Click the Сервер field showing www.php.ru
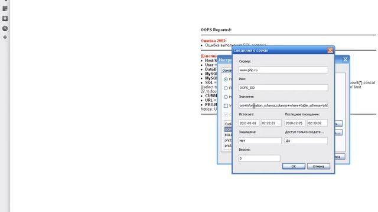378x212 pixels. (283, 70)
